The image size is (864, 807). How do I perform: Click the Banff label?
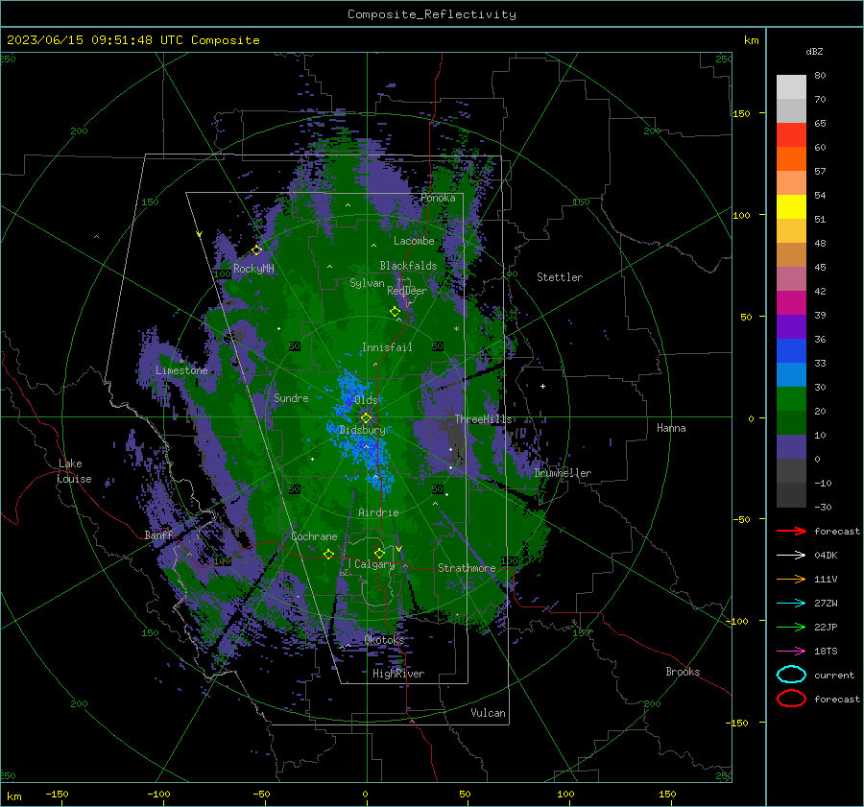point(158,534)
